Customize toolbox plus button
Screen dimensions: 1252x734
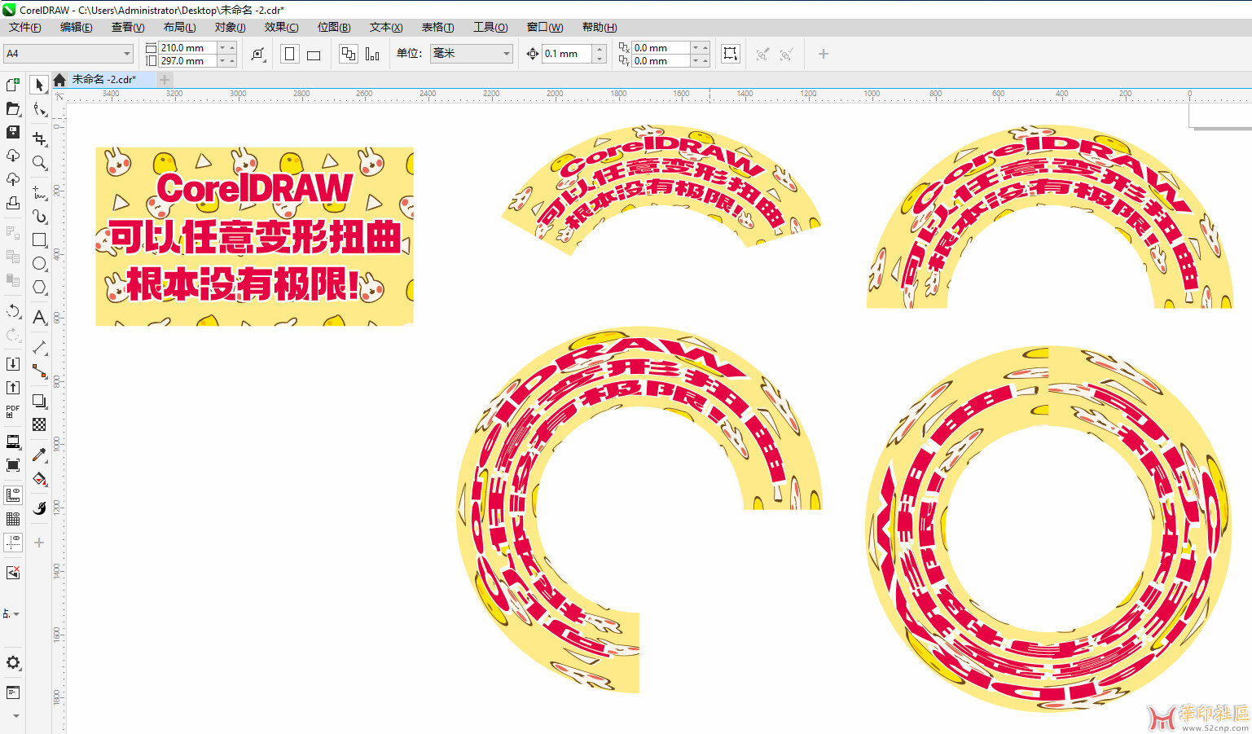point(39,543)
